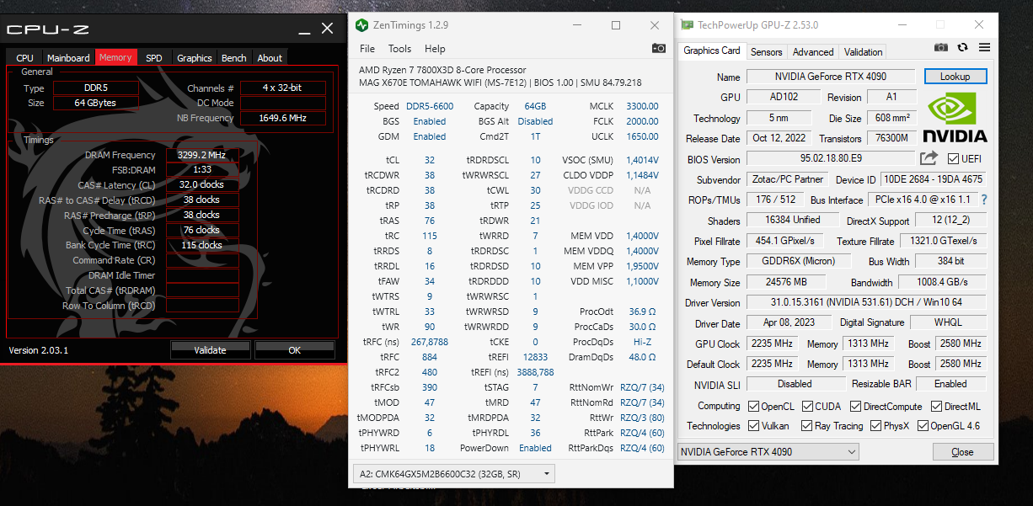1033x506 pixels.
Task: Click the tREFI value 12833
Action: point(535,357)
